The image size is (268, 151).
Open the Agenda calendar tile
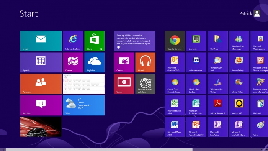(41, 62)
